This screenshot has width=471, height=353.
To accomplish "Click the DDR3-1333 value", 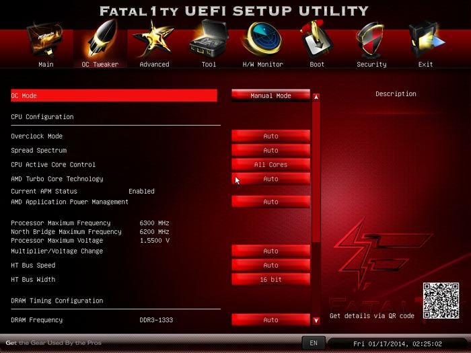I will 156,320.
